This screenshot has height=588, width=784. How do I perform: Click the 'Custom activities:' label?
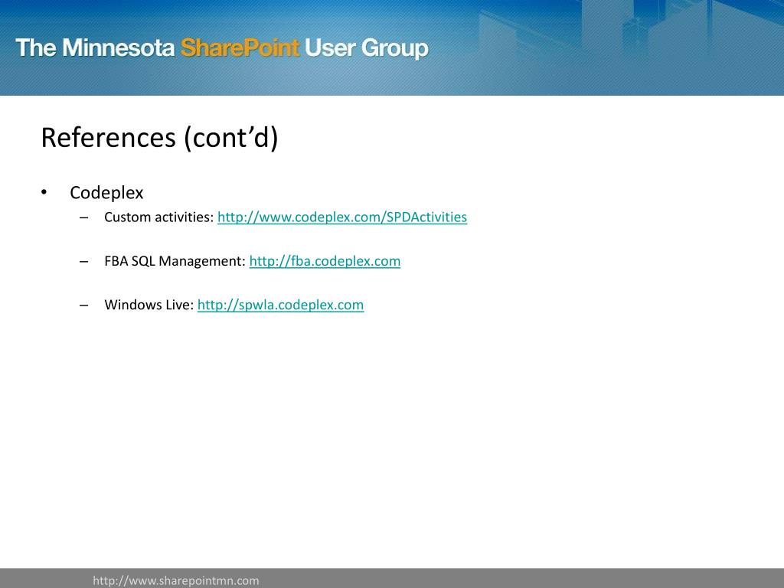(x=159, y=217)
